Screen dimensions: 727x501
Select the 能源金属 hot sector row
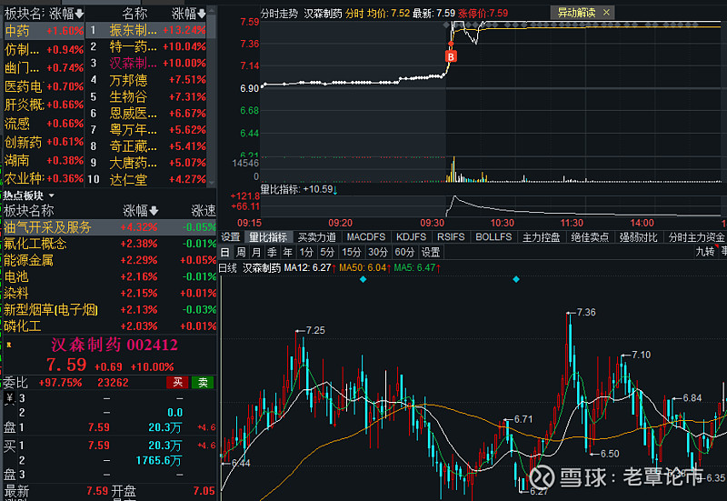(x=109, y=260)
